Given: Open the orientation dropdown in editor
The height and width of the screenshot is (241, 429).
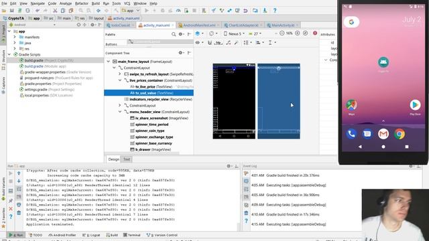Looking at the screenshot, I should 213,33.
